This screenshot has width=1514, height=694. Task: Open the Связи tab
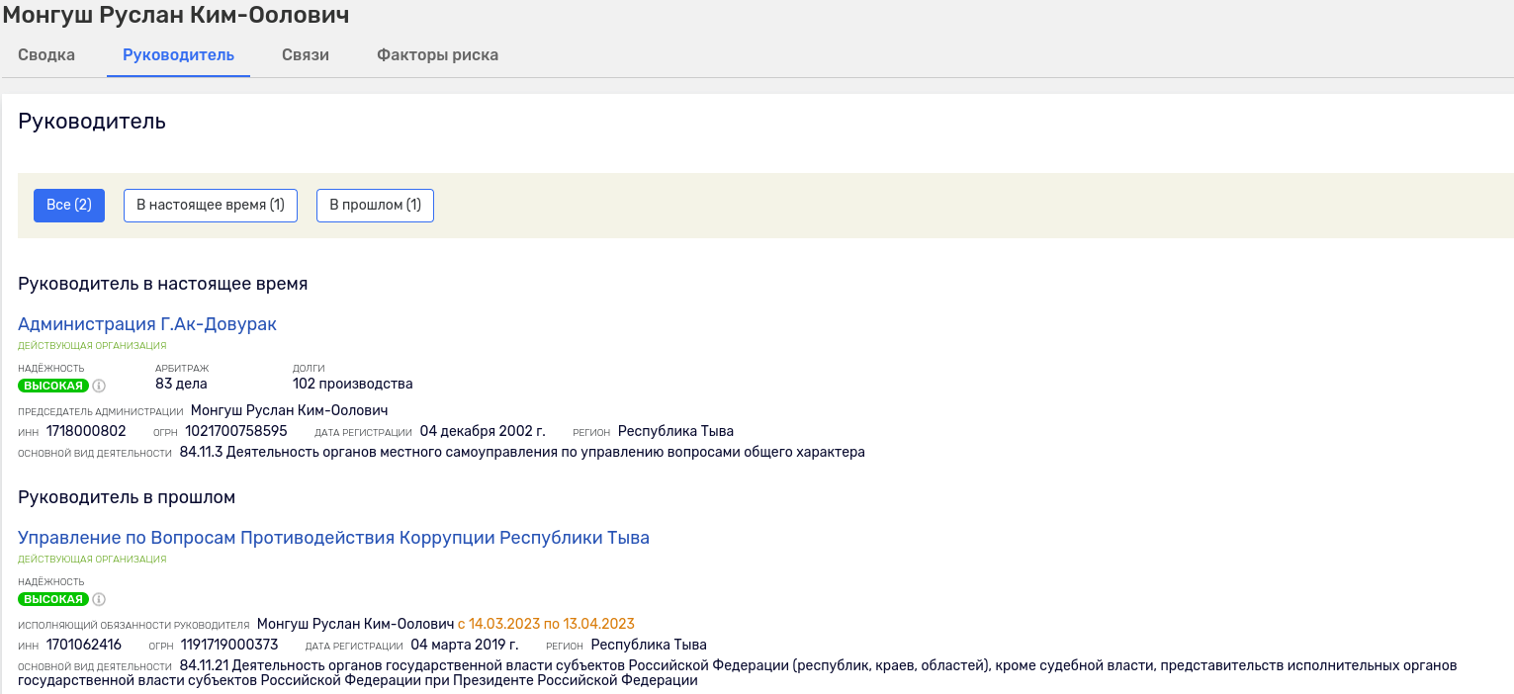[306, 55]
